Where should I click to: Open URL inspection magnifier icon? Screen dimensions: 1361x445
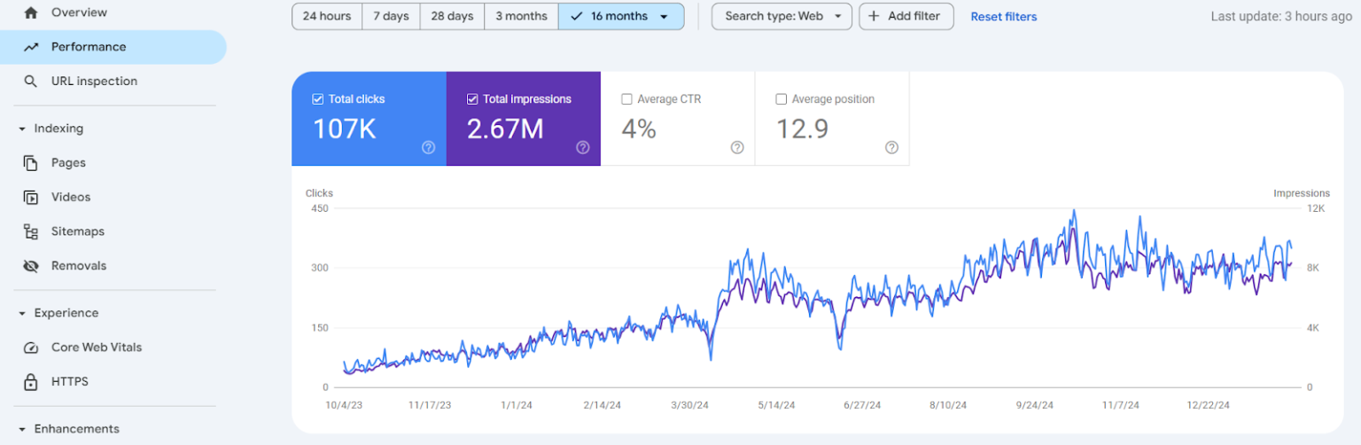[x=31, y=82]
